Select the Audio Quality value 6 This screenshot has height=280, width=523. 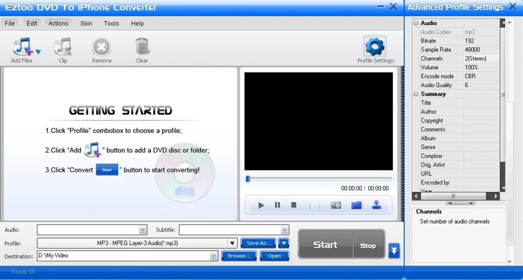coord(482,85)
